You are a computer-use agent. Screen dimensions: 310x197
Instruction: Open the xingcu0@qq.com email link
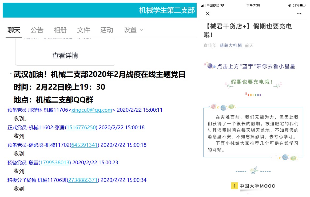tap(92, 110)
